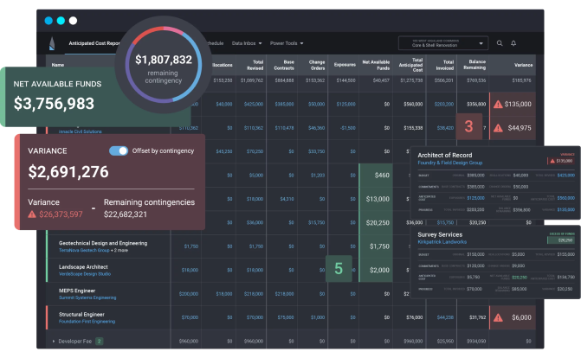Viewport: 581px width, 358px height.
Task: Open the notifications bell
Action: pos(513,42)
